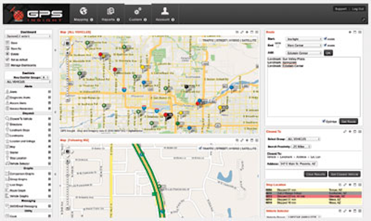The width and height of the screenshot is (371, 221).
Task: Click the Clear Results button
Action: pos(315,174)
